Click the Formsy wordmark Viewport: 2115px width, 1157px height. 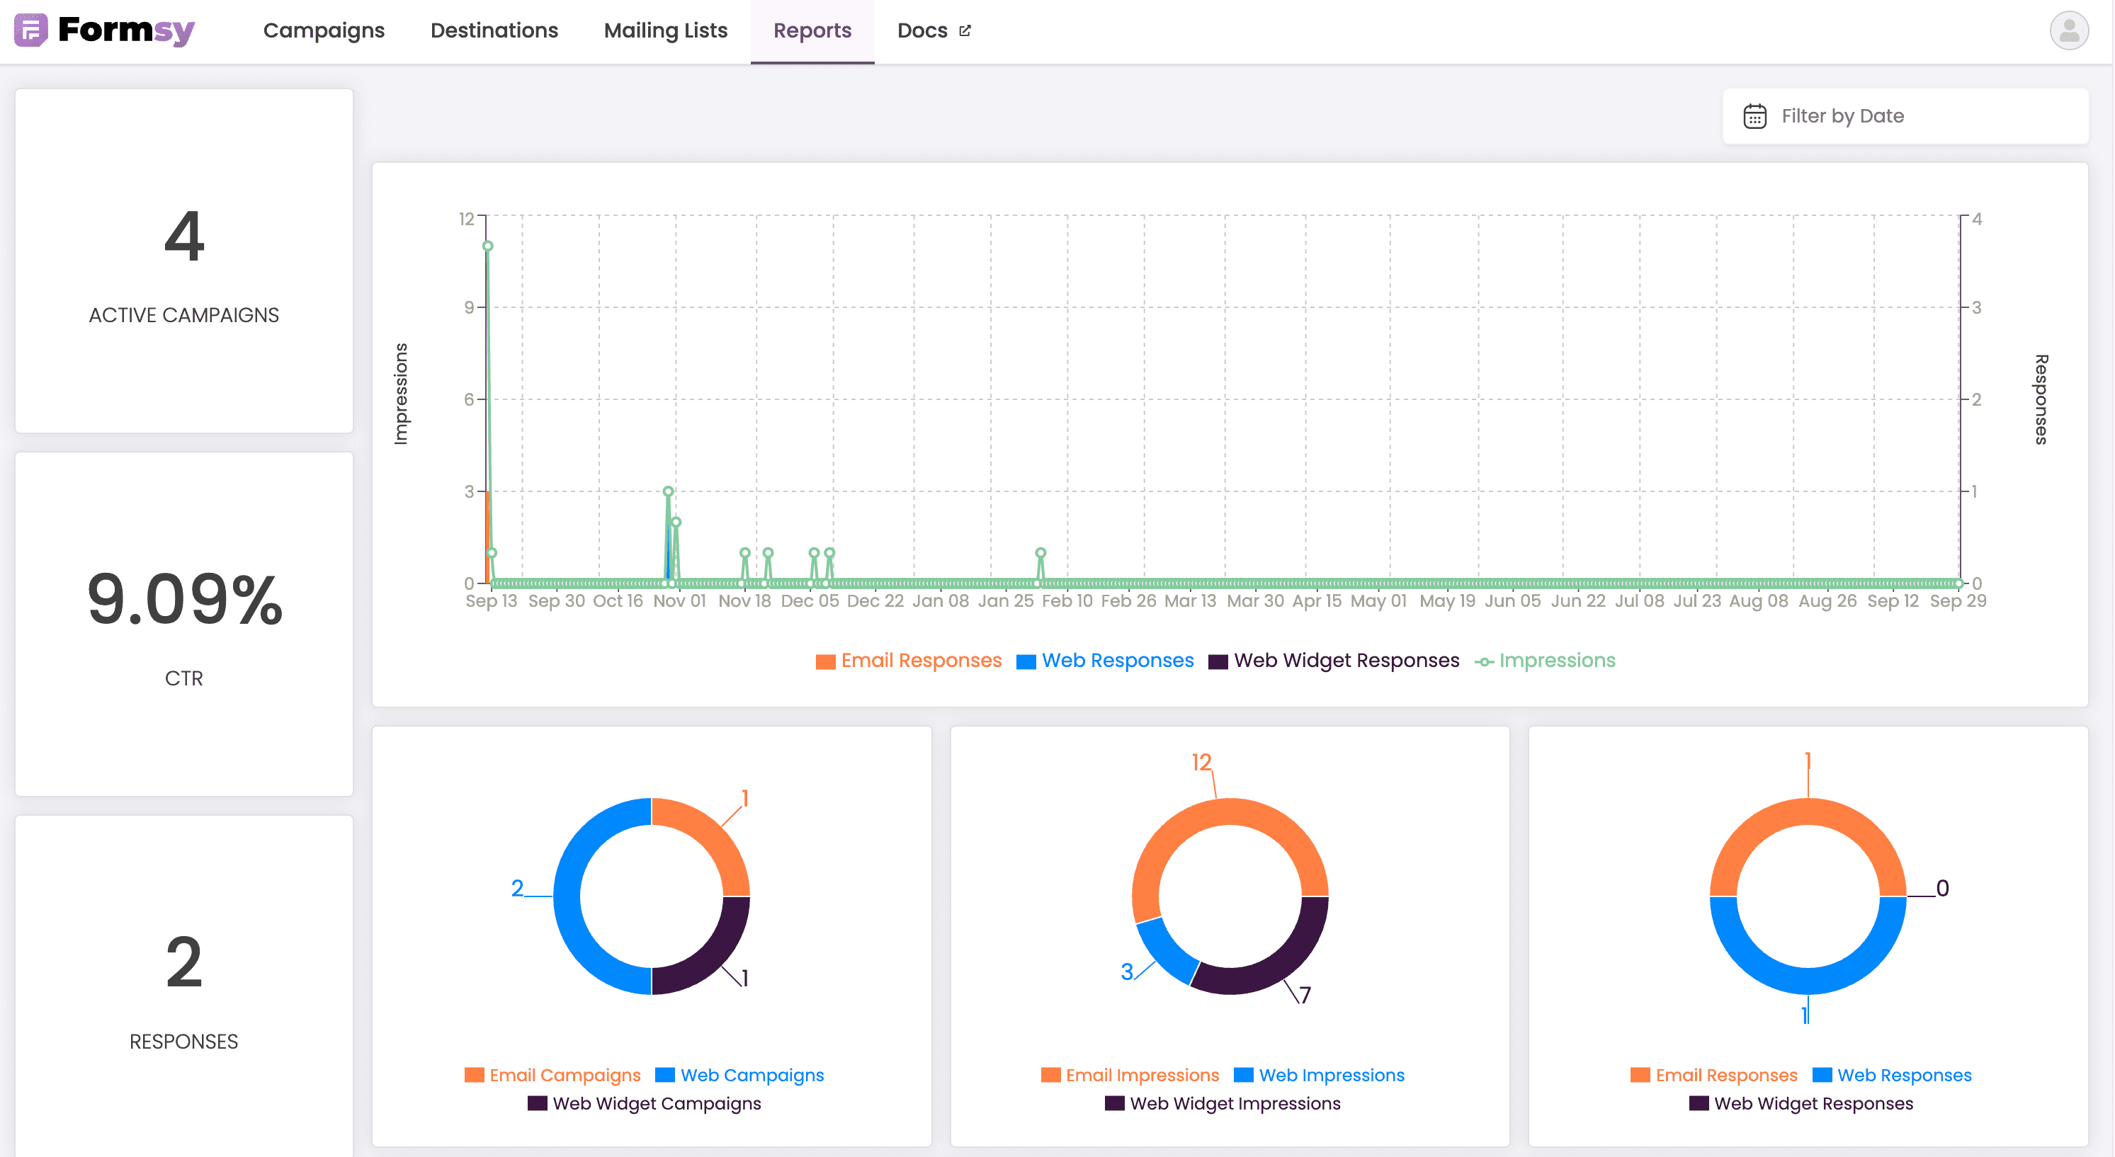(127, 30)
